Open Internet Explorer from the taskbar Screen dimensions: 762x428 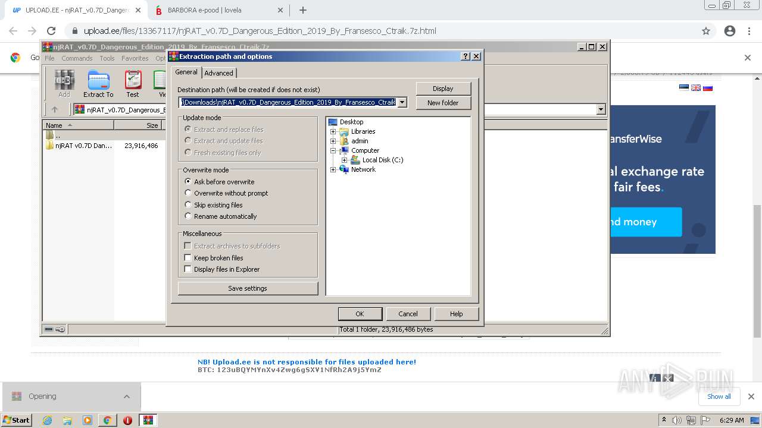pos(47,420)
